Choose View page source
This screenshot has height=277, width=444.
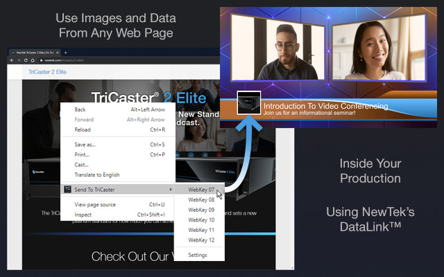(118, 204)
